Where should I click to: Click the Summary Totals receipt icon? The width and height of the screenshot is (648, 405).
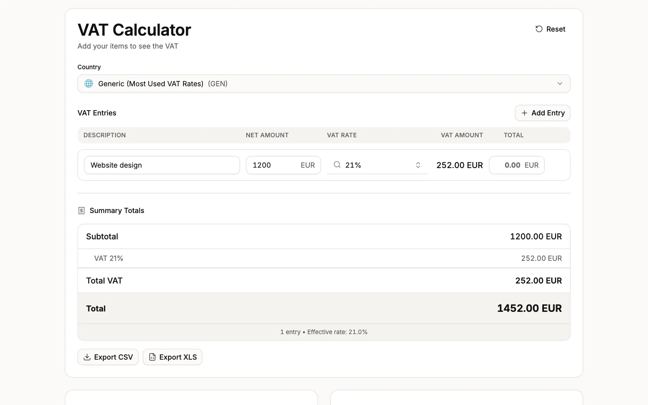(x=81, y=211)
